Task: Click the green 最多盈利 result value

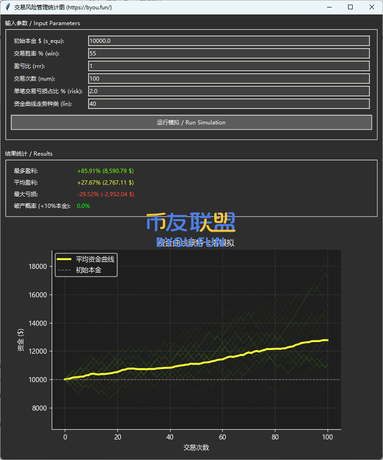Action: click(x=105, y=171)
